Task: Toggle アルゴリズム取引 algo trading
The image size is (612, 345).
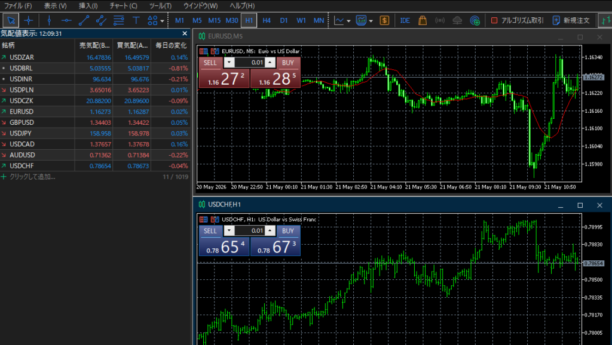Action: click(x=517, y=20)
